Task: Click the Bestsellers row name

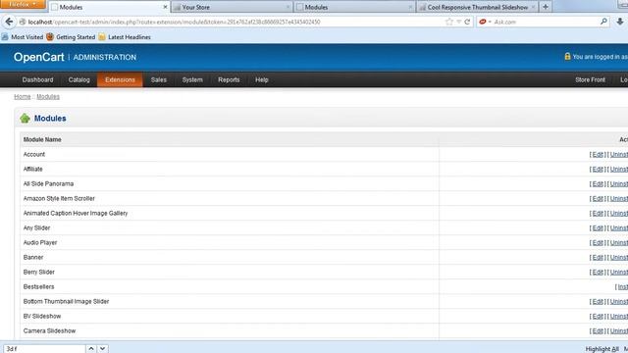Action: click(38, 287)
